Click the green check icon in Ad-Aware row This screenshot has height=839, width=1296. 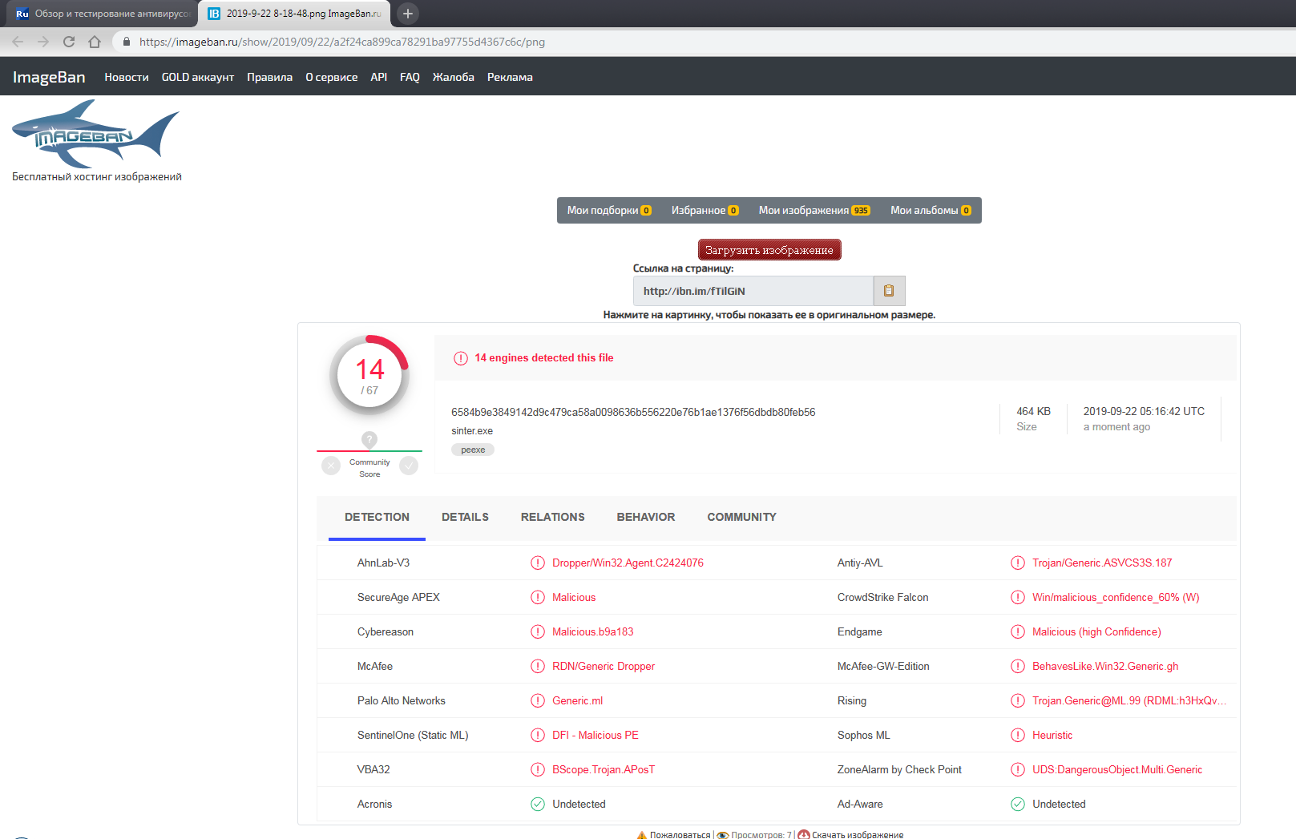point(1018,804)
